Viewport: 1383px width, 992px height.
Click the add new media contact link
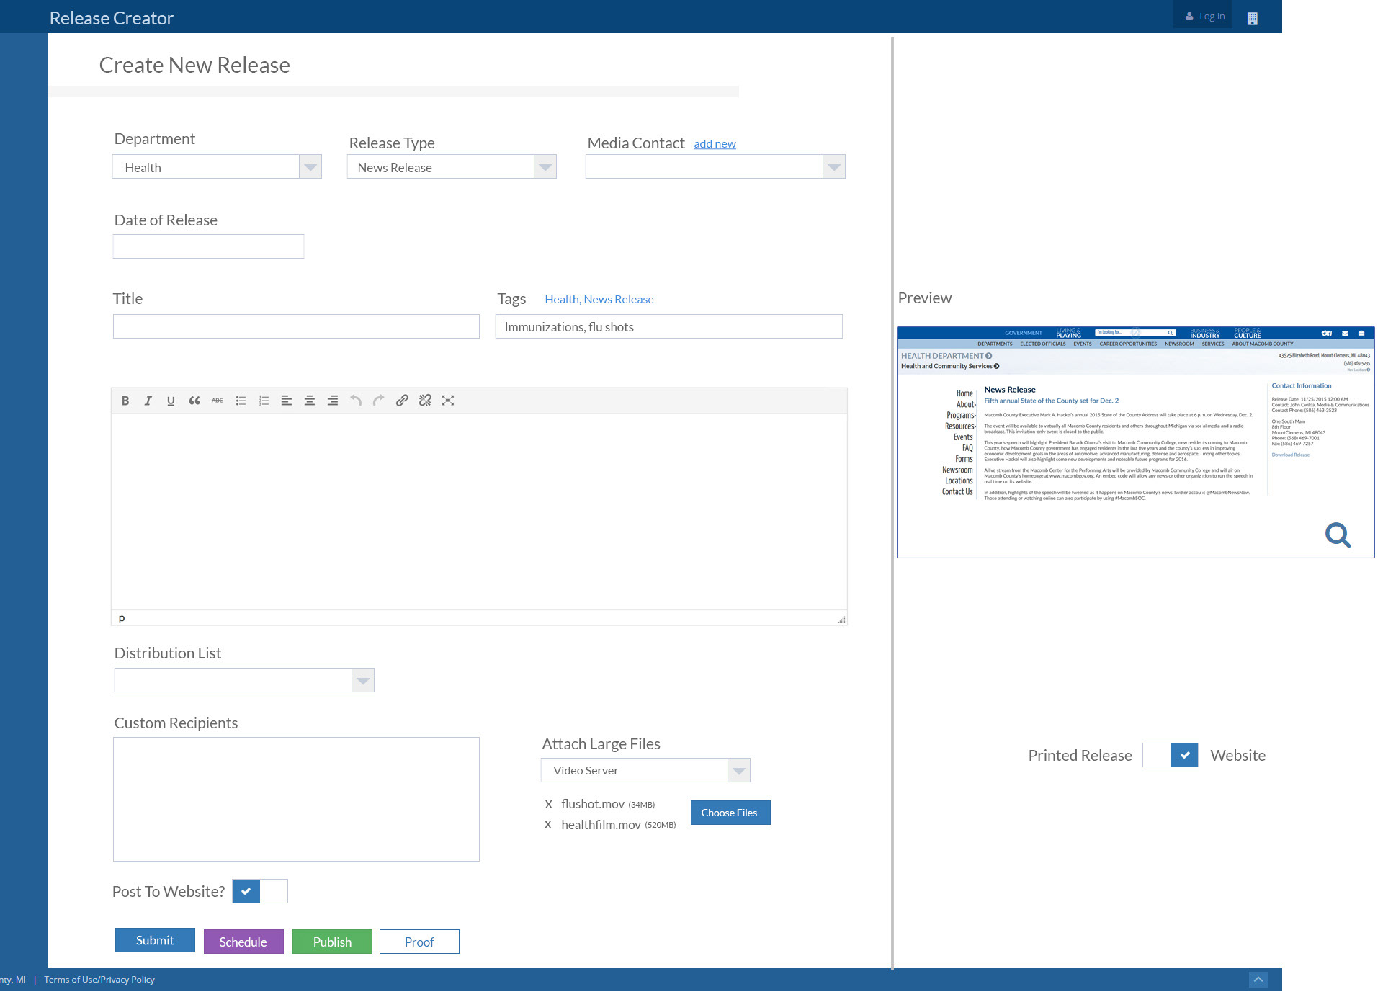coord(715,144)
